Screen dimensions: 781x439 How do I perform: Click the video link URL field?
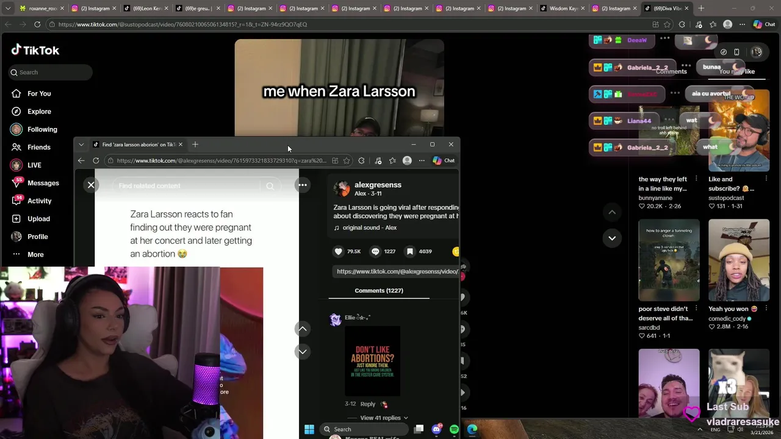coord(397,271)
